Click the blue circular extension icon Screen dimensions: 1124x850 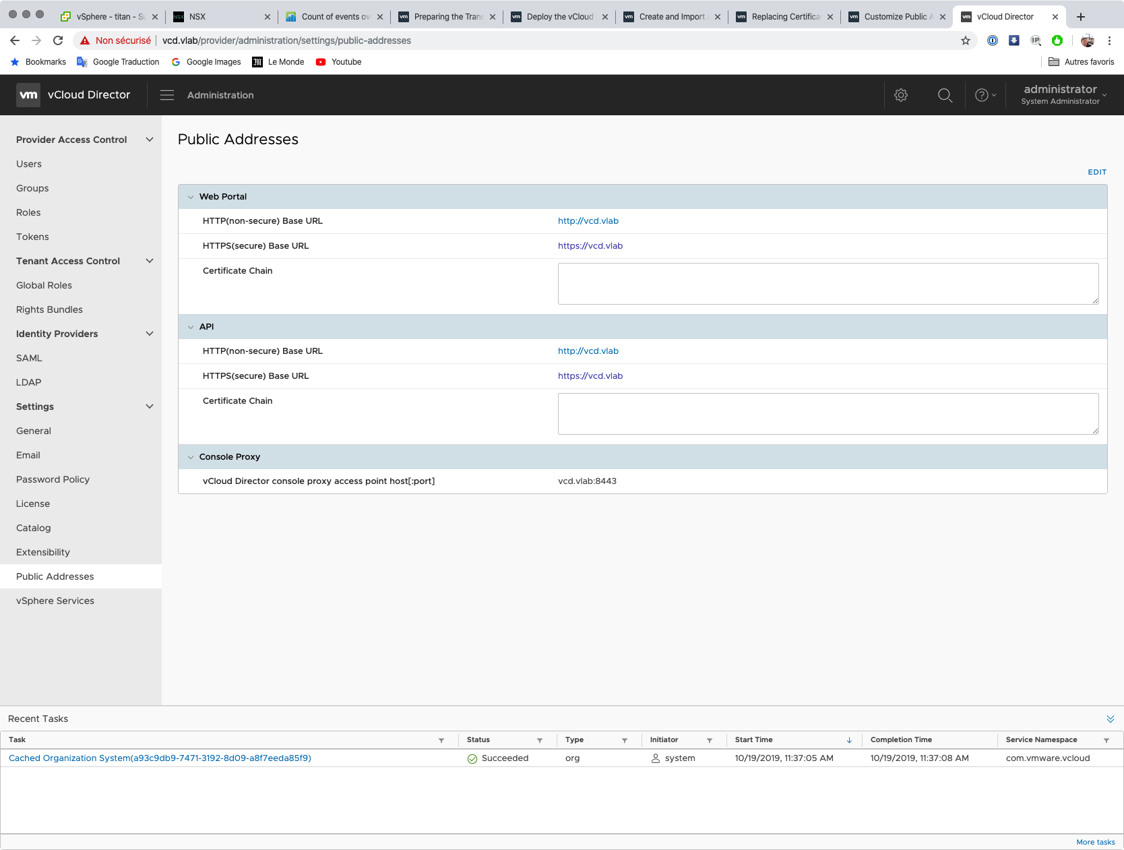(993, 40)
